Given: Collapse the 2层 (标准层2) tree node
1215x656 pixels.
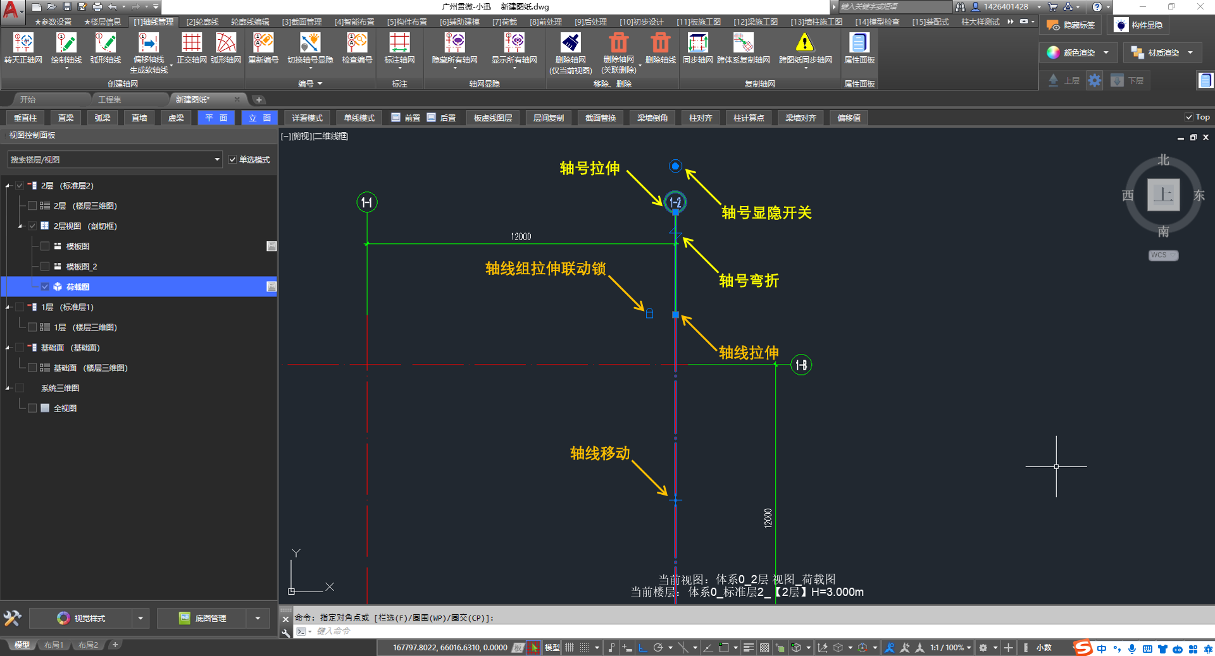Looking at the screenshot, I should click(8, 186).
